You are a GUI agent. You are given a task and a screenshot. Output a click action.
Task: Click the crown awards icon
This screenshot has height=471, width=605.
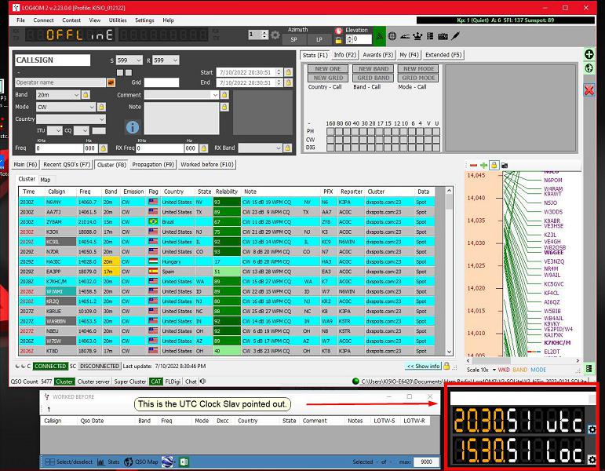417,36
